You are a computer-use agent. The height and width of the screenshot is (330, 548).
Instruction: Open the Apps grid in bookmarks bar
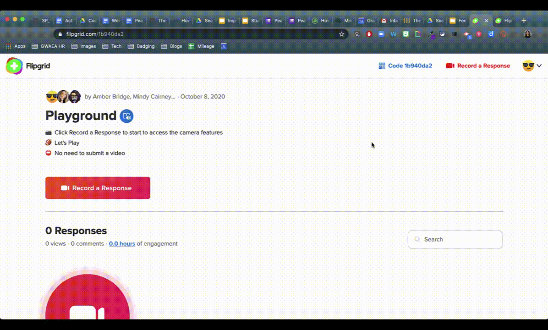[x=16, y=46]
